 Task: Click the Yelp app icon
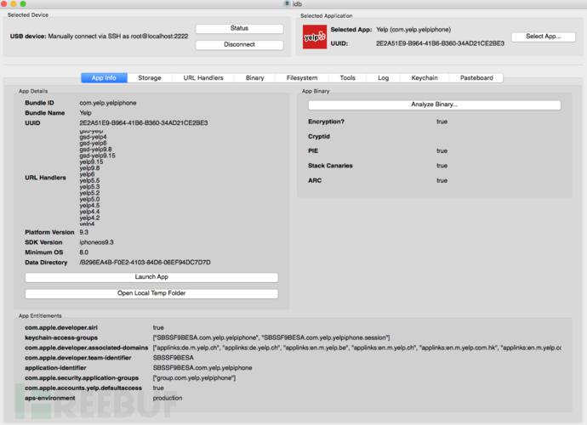(315, 37)
